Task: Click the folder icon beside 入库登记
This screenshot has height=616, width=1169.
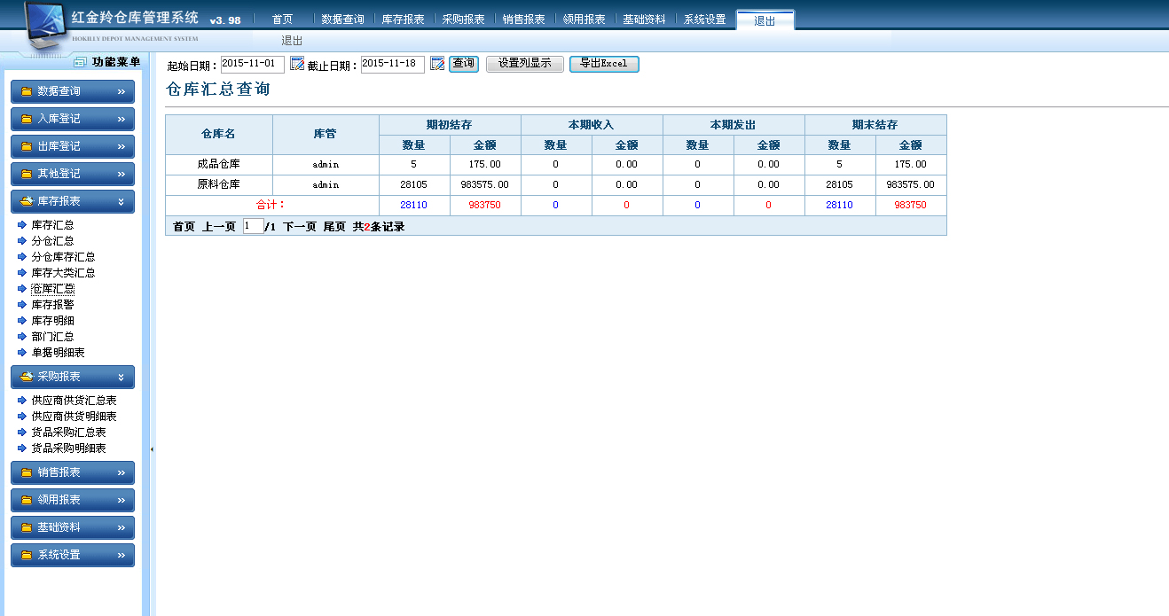Action: click(26, 119)
